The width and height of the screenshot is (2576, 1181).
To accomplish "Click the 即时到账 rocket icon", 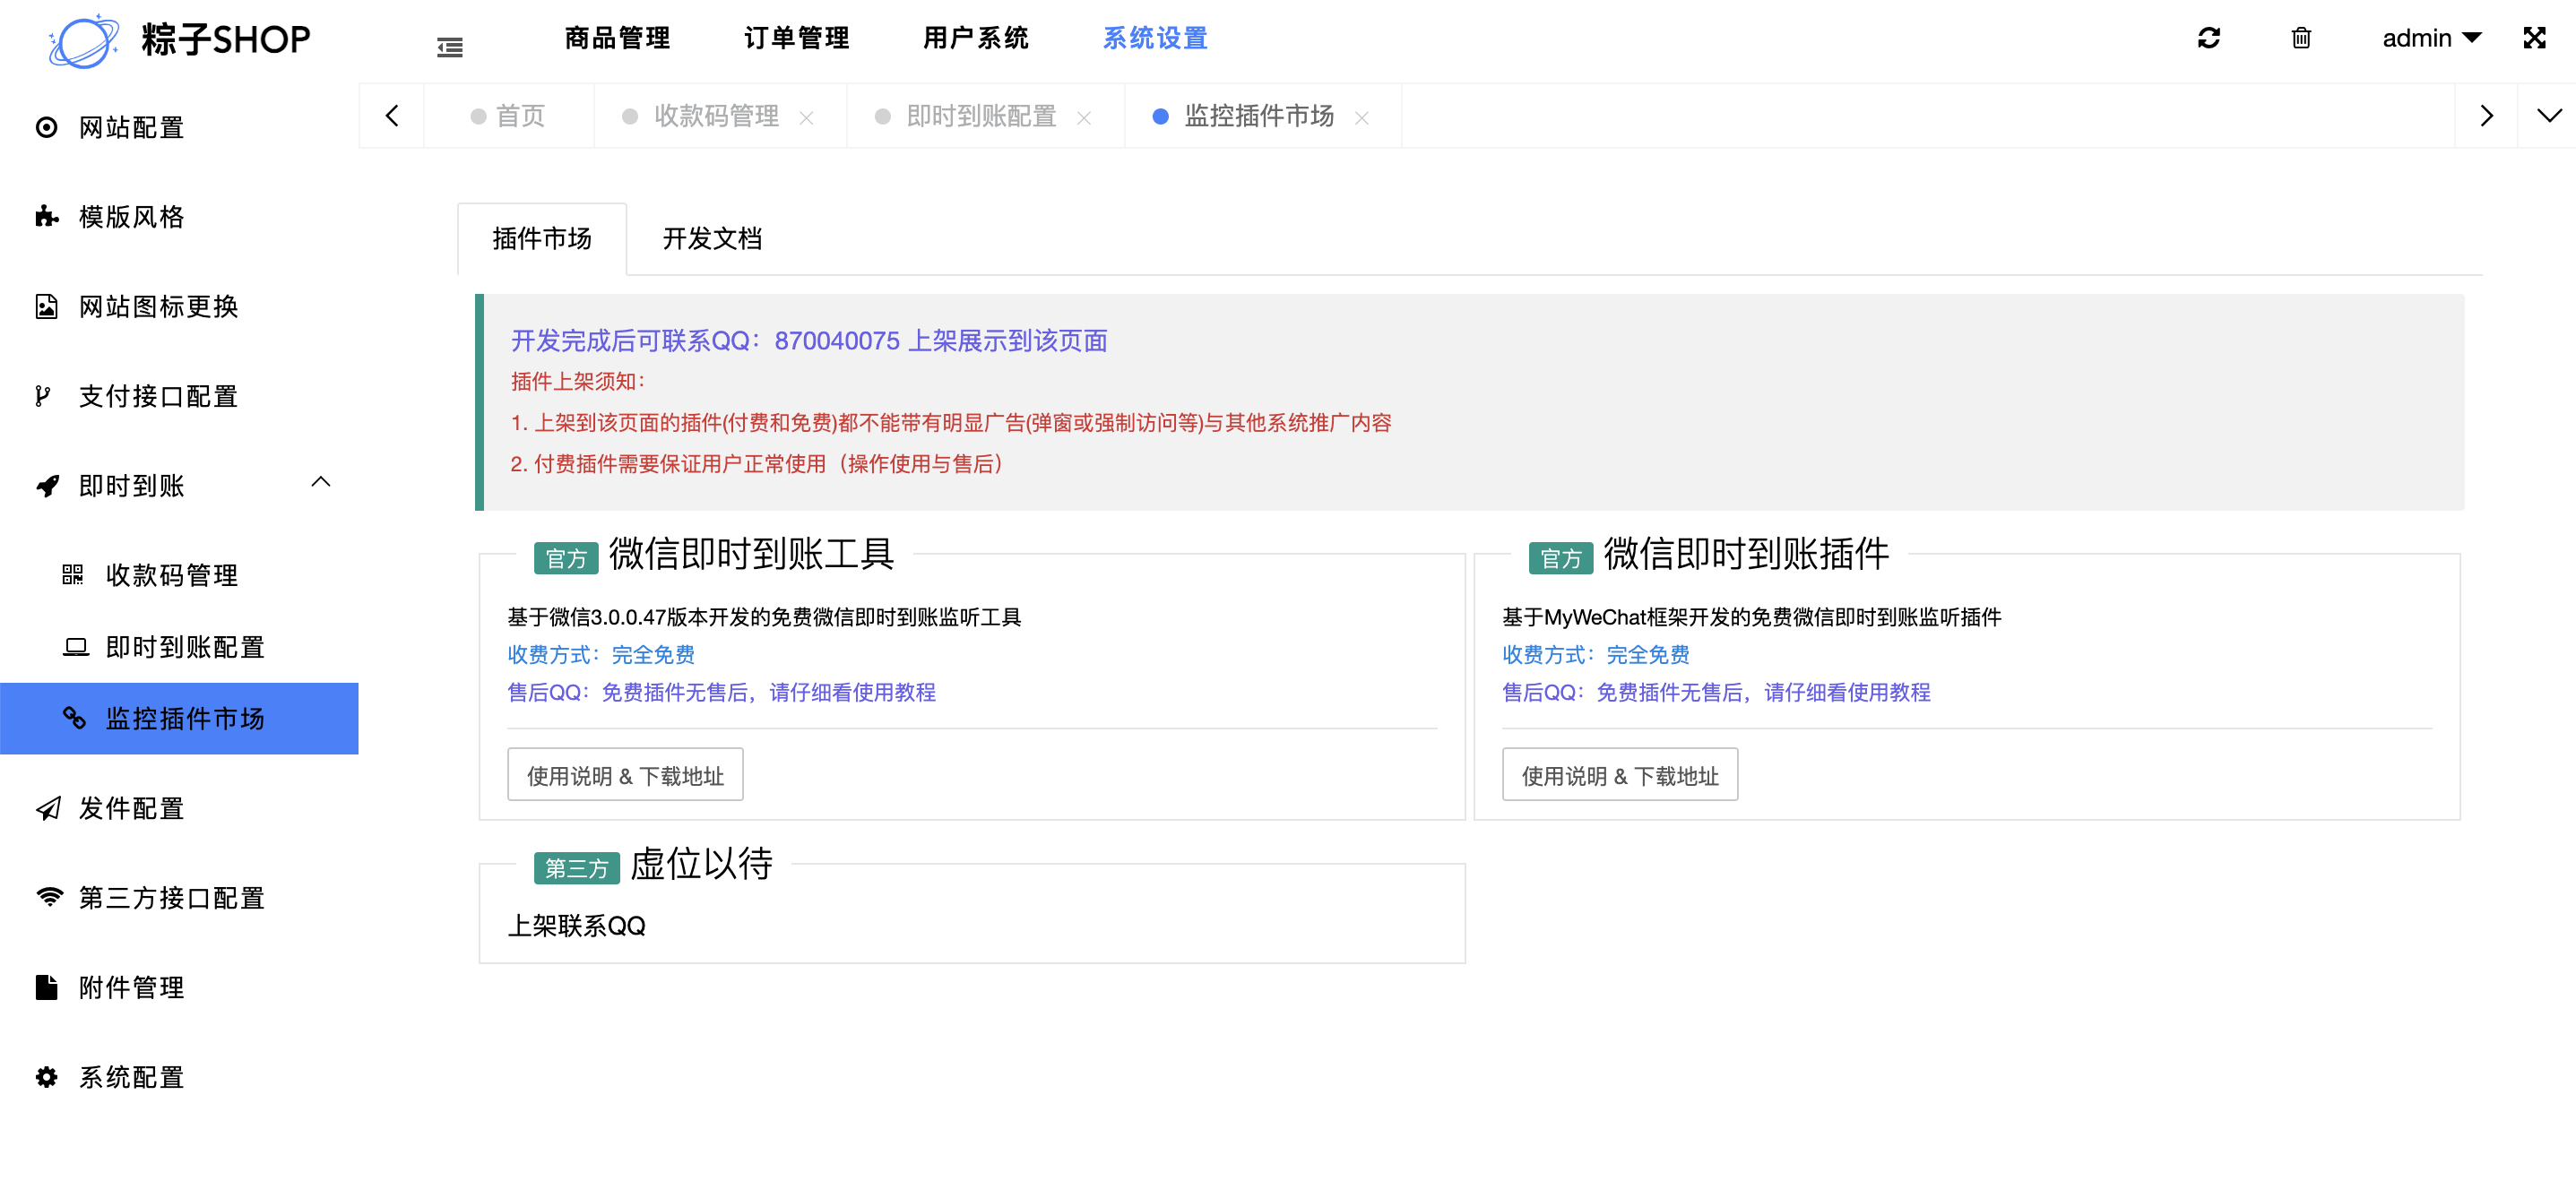I will point(47,486).
